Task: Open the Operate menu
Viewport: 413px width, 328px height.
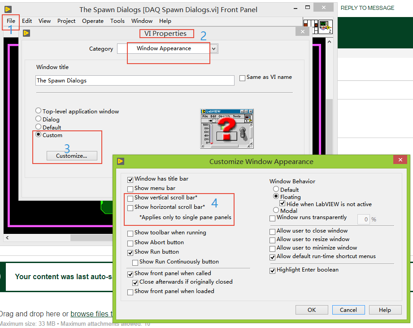Action: coord(92,21)
